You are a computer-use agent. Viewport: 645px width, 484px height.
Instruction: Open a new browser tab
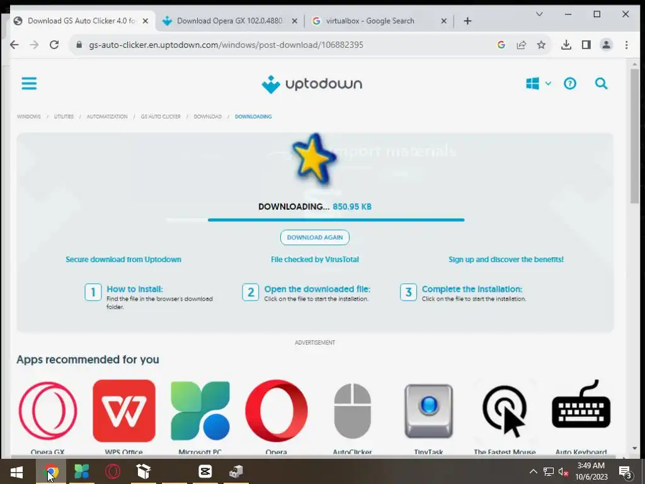pyautogui.click(x=467, y=21)
